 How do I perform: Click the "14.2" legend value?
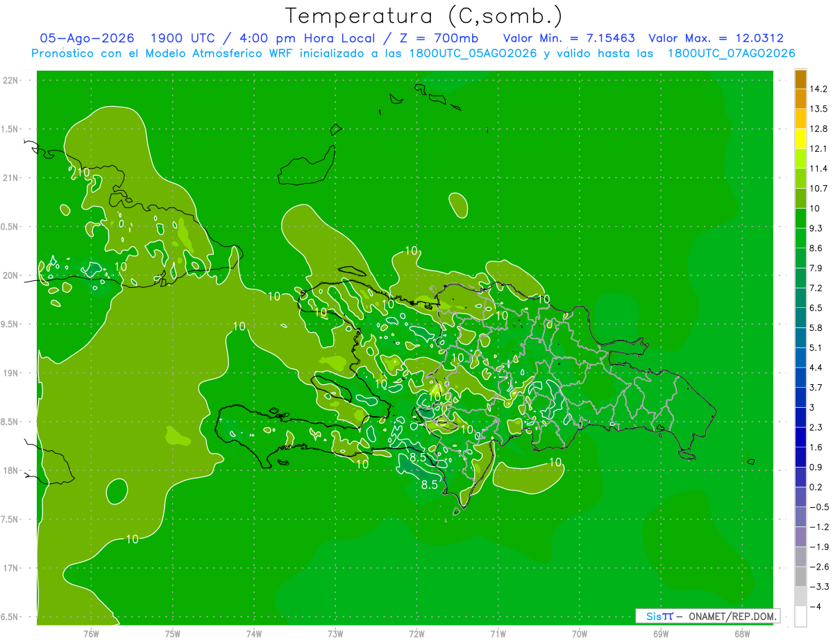tap(818, 89)
